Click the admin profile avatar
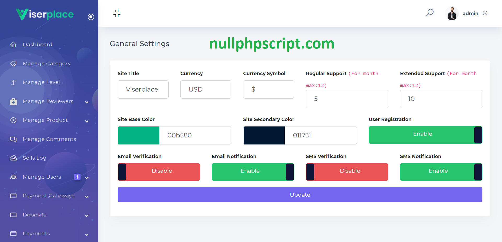Viewport: 502px width, 242px height. [452, 13]
